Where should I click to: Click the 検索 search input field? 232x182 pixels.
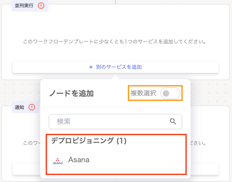[115, 122]
